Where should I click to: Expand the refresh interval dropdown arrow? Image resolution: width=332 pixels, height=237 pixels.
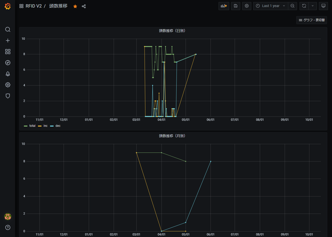[313, 6]
